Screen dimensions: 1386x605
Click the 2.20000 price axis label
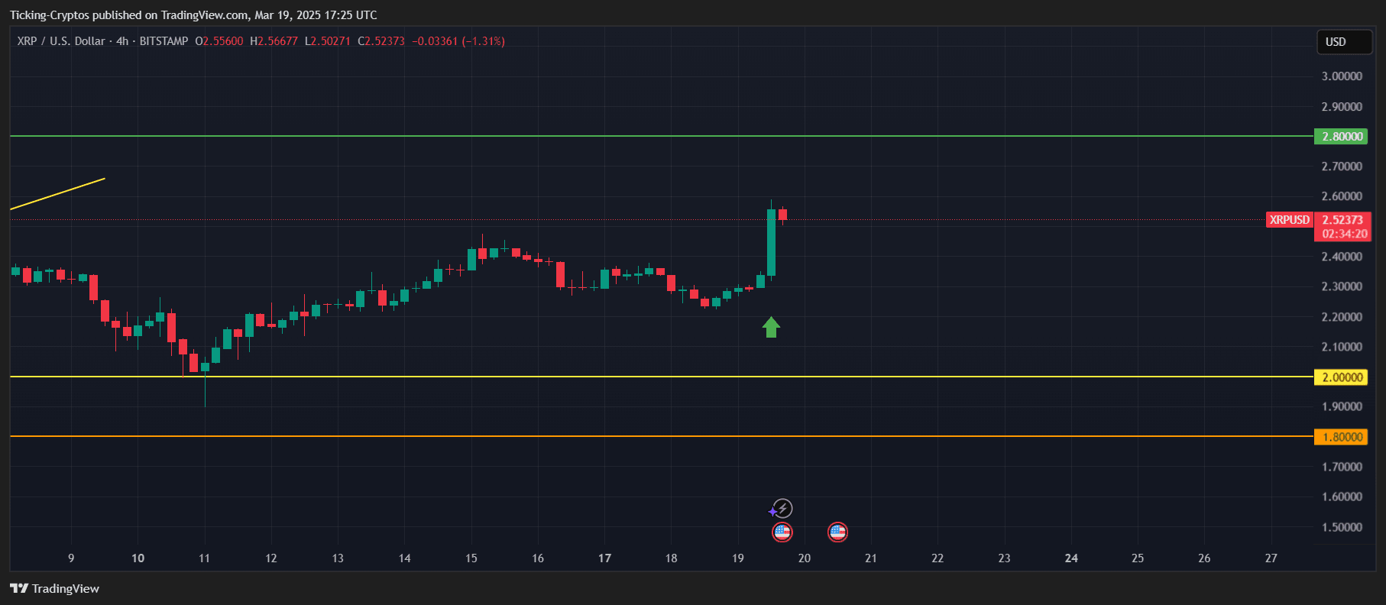(x=1342, y=316)
